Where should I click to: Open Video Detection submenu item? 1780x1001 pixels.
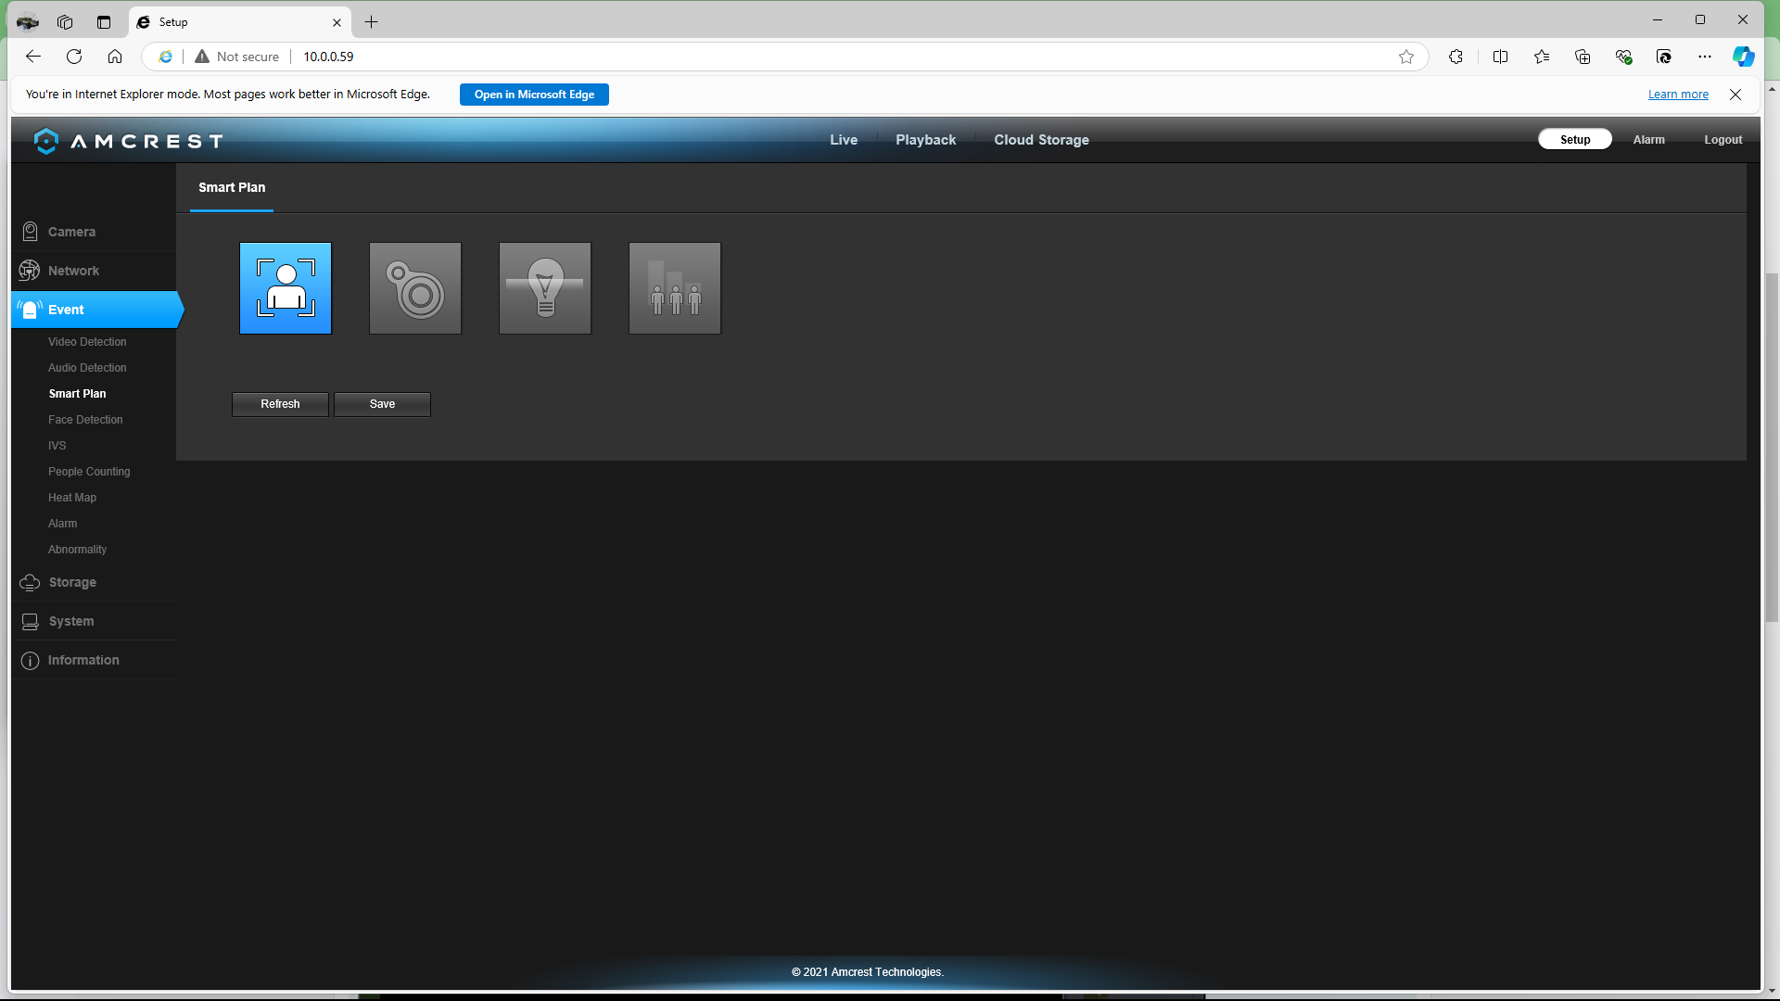87,342
